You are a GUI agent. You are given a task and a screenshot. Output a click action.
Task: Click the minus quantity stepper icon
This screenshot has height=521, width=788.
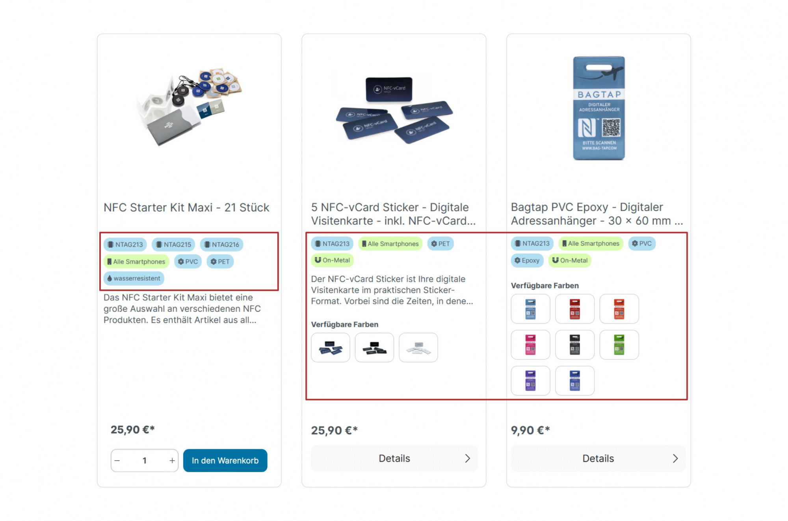[117, 460]
